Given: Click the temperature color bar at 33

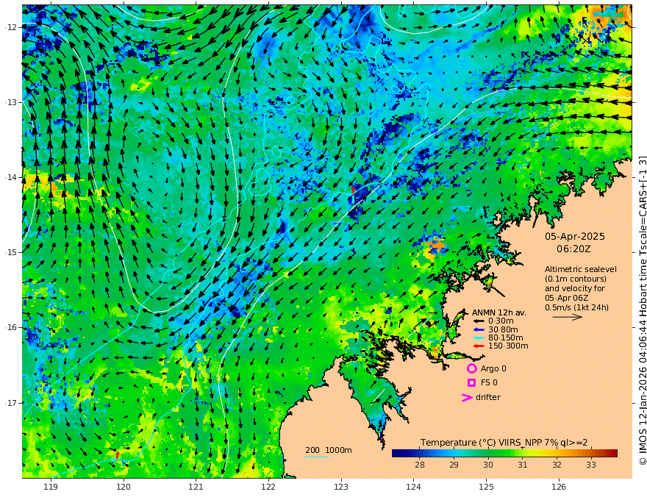Looking at the screenshot, I should 591,454.
